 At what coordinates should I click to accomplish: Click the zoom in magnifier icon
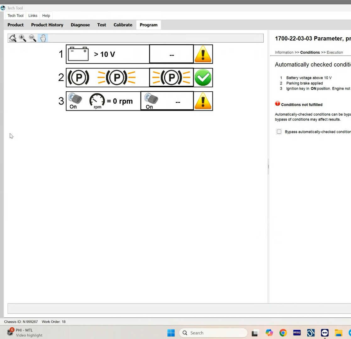pos(23,38)
